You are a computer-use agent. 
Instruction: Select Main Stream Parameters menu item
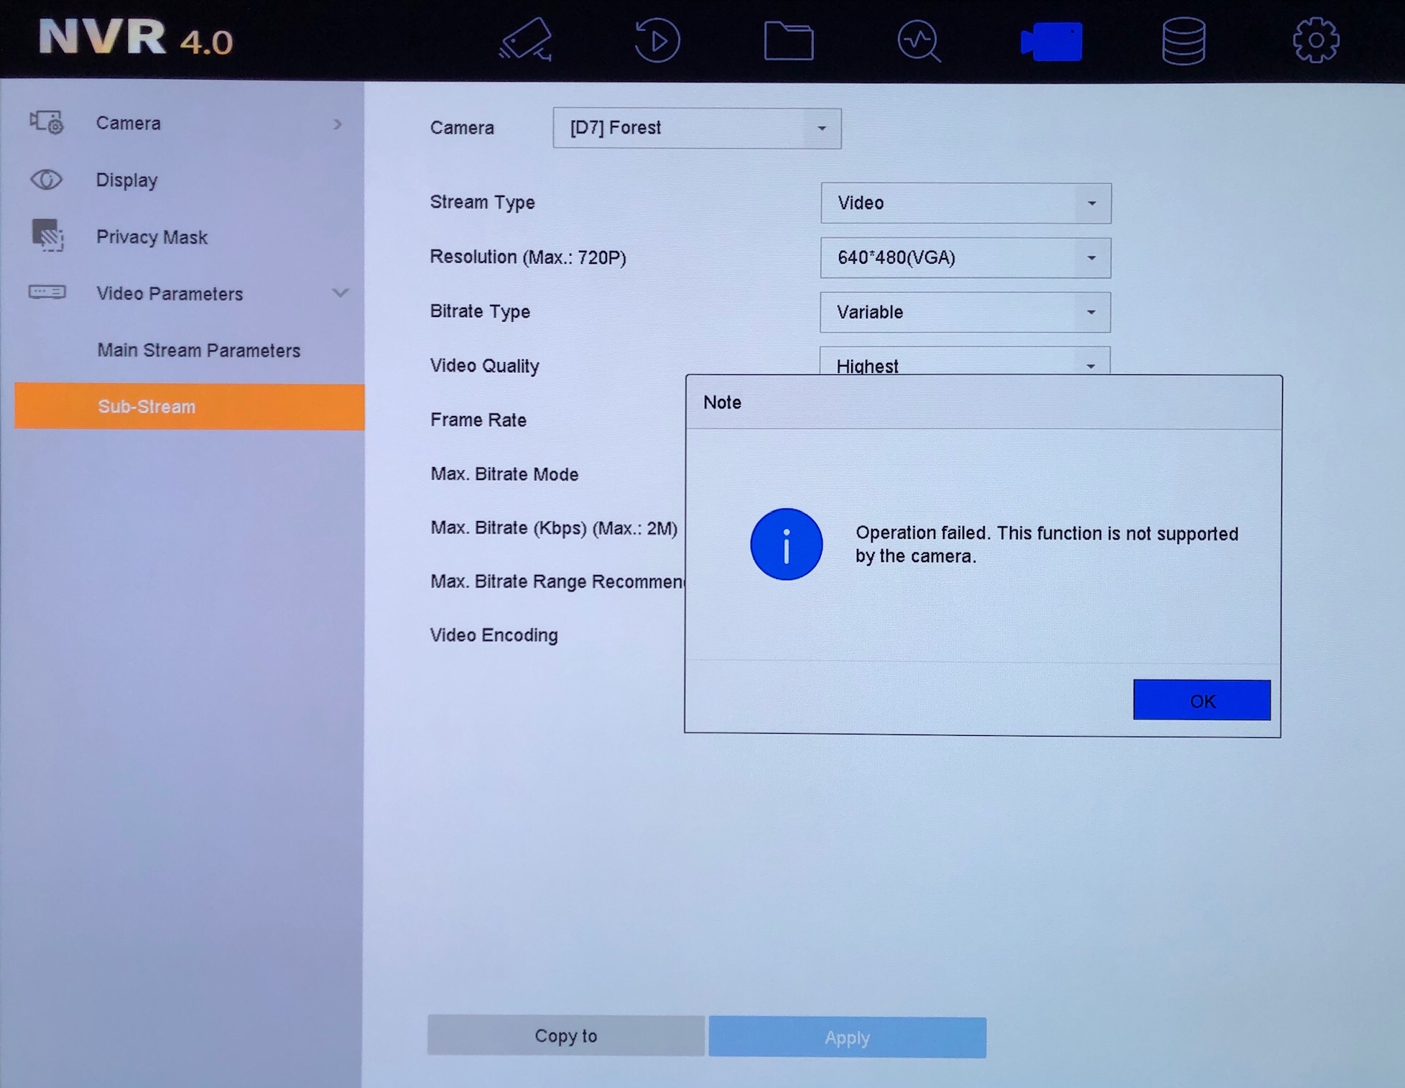click(198, 350)
